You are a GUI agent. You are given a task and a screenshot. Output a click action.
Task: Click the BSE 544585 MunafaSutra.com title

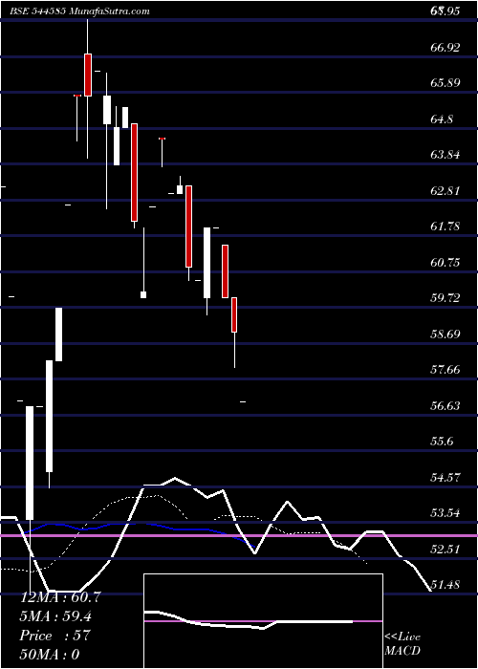click(x=79, y=11)
